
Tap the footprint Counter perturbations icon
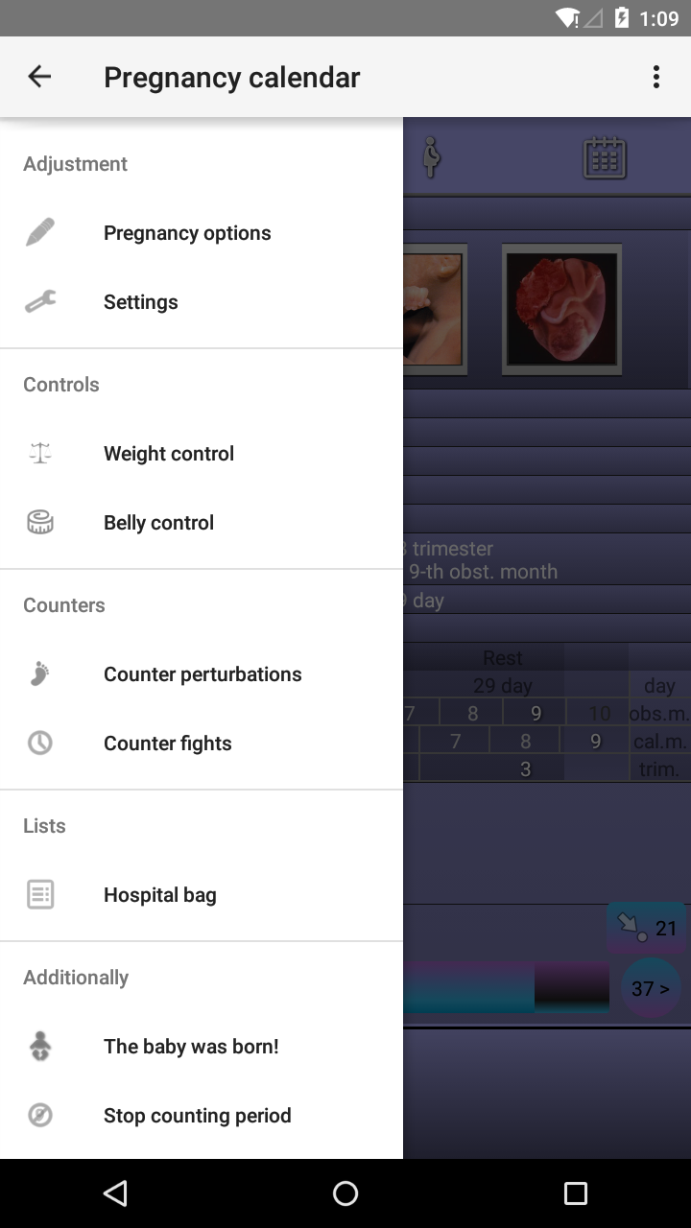pos(40,674)
